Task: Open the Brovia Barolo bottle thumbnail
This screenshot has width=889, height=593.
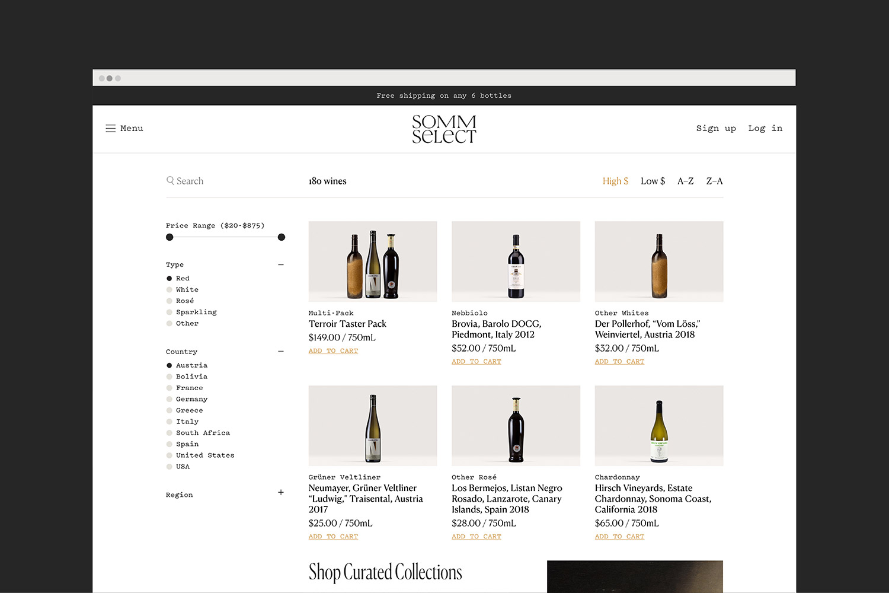Action: click(x=516, y=262)
